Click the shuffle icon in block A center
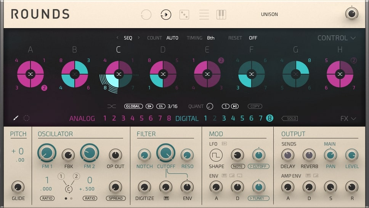This screenshot has width=369, height=208. click(x=30, y=74)
